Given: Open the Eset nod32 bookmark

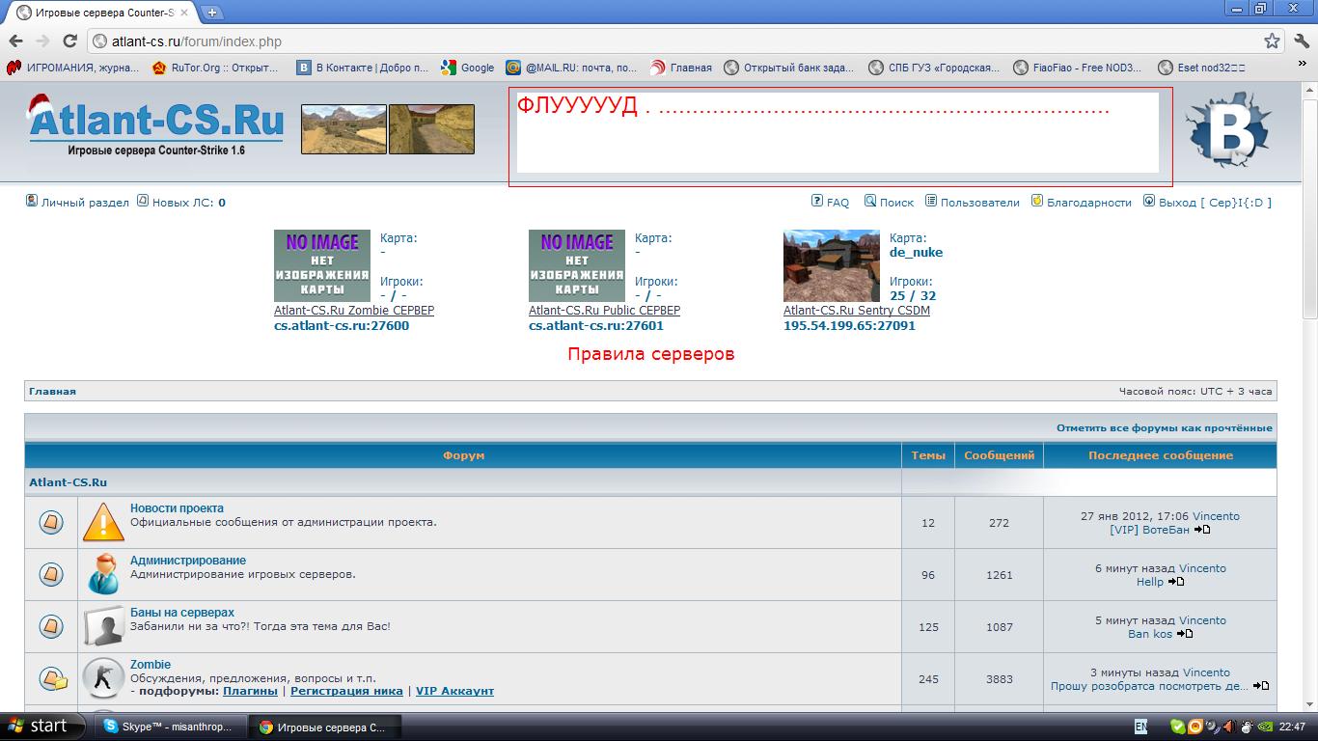Looking at the screenshot, I should pos(1201,68).
